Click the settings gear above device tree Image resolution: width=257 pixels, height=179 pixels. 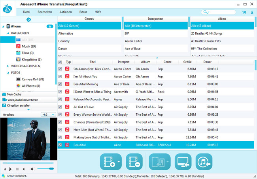28,20
